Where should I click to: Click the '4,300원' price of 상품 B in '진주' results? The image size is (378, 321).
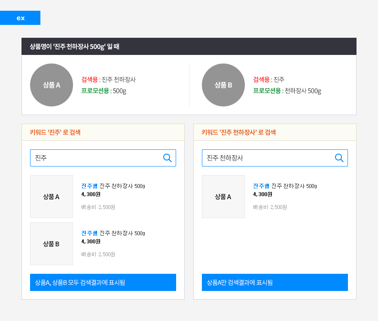click(x=91, y=242)
